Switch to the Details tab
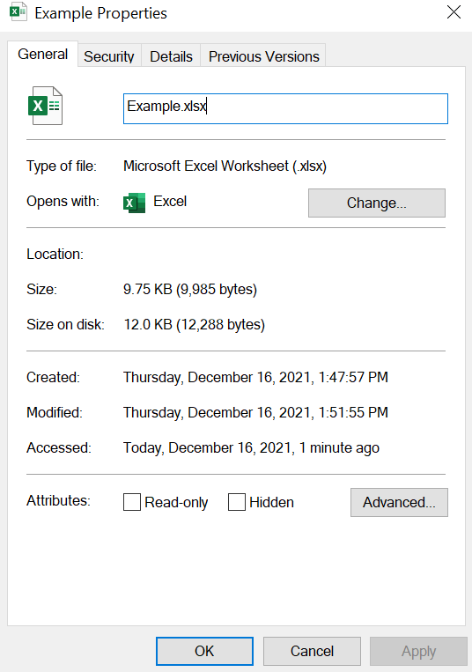 point(171,56)
